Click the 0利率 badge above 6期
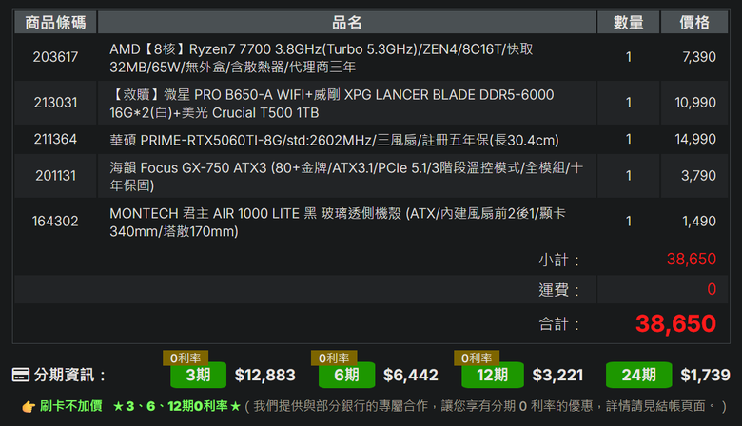 (334, 358)
